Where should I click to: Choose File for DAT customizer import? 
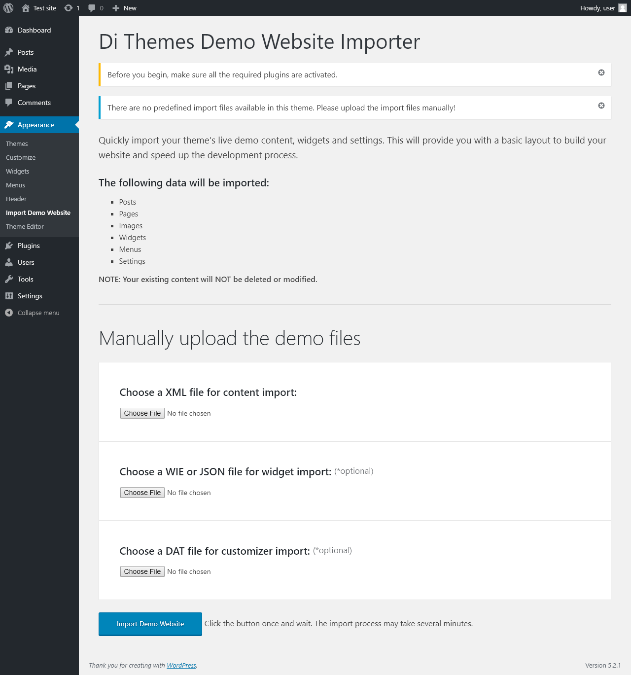coord(142,571)
